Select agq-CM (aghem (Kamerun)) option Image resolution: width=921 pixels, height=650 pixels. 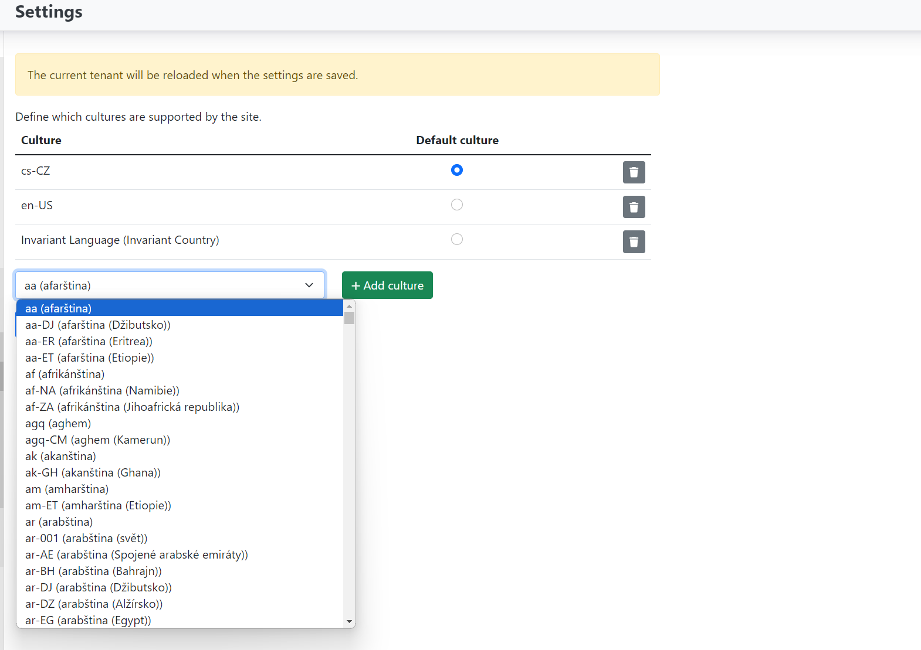(x=97, y=440)
